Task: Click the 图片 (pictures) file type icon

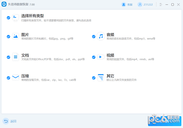Action: [16, 36]
